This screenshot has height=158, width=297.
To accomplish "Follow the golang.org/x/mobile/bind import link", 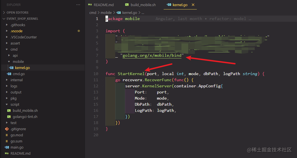I will click(152, 55).
